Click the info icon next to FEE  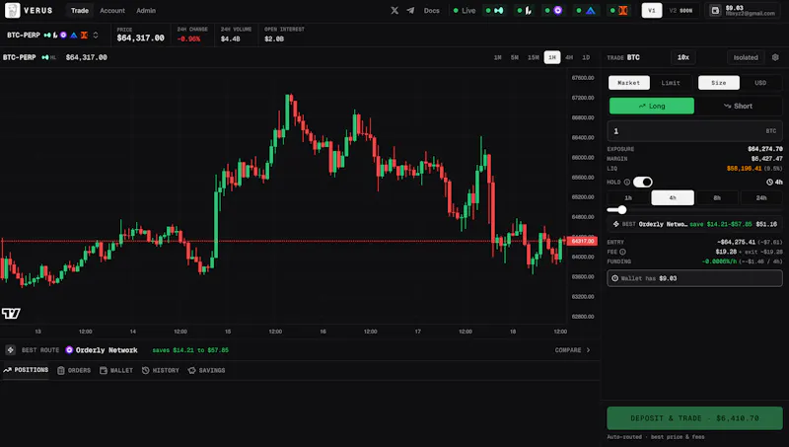point(622,252)
